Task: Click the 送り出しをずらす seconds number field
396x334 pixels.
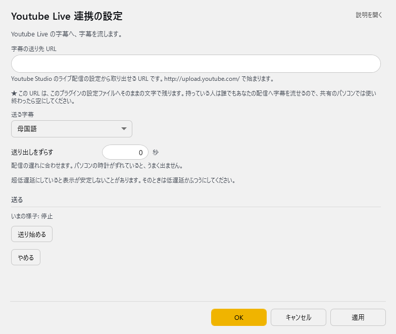Action: pos(125,152)
